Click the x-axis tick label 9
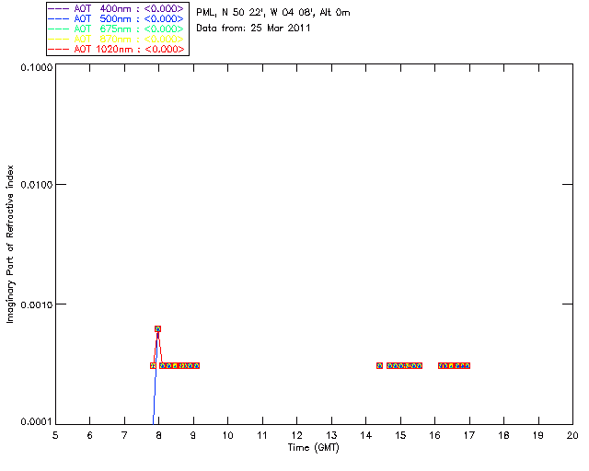 tap(193, 435)
